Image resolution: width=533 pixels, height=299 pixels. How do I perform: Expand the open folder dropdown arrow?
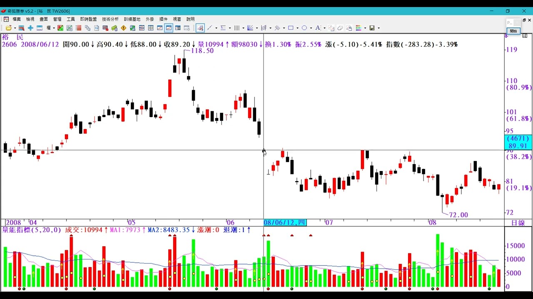point(15,28)
